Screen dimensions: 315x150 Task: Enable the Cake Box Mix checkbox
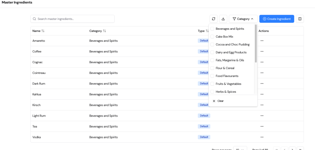pos(212,37)
